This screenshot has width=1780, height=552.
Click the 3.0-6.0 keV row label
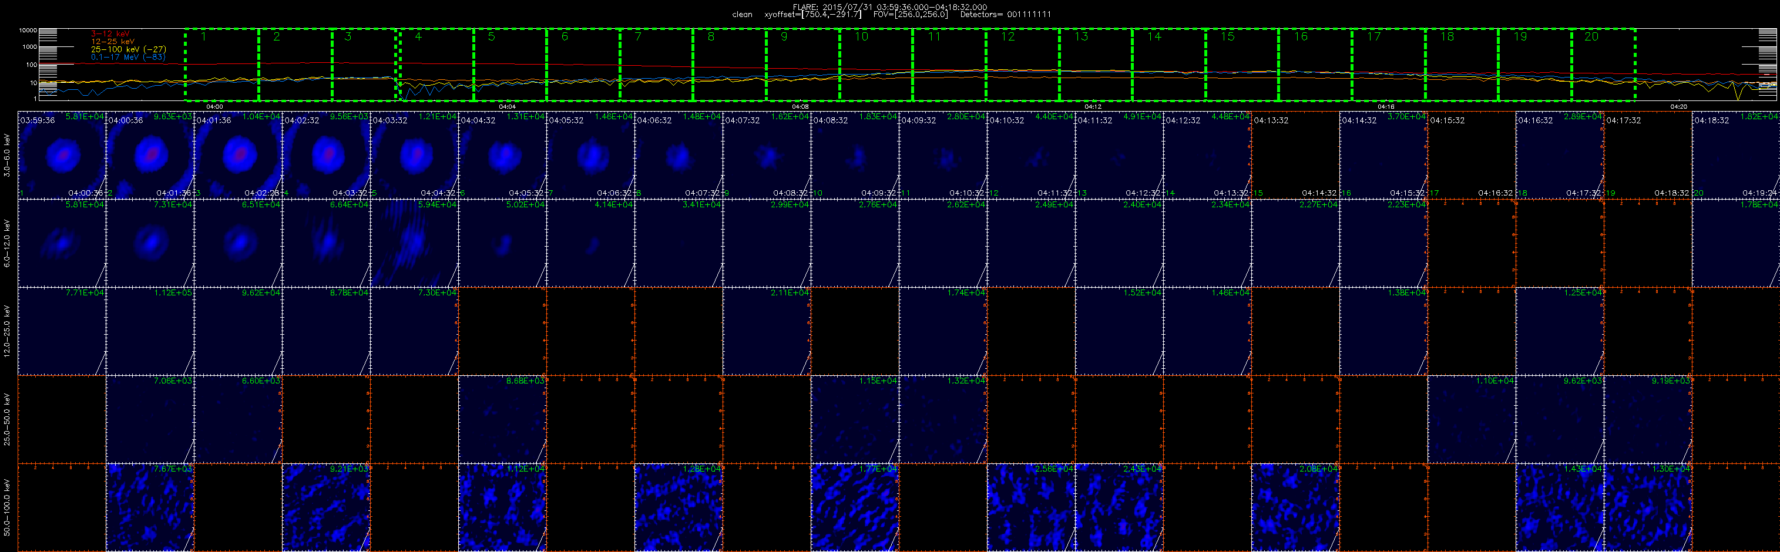click(7, 155)
